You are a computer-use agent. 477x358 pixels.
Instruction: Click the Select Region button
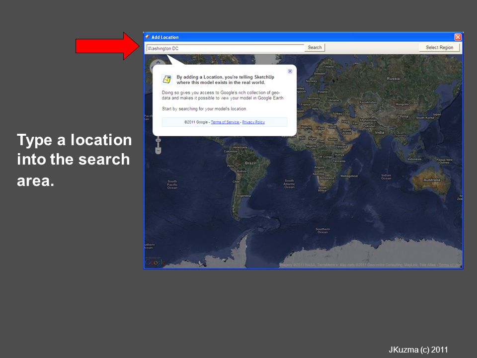tap(439, 48)
